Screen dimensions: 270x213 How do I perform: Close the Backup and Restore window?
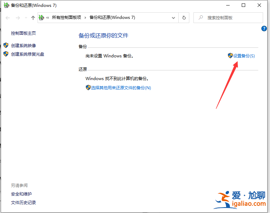pyautogui.click(x=259, y=5)
